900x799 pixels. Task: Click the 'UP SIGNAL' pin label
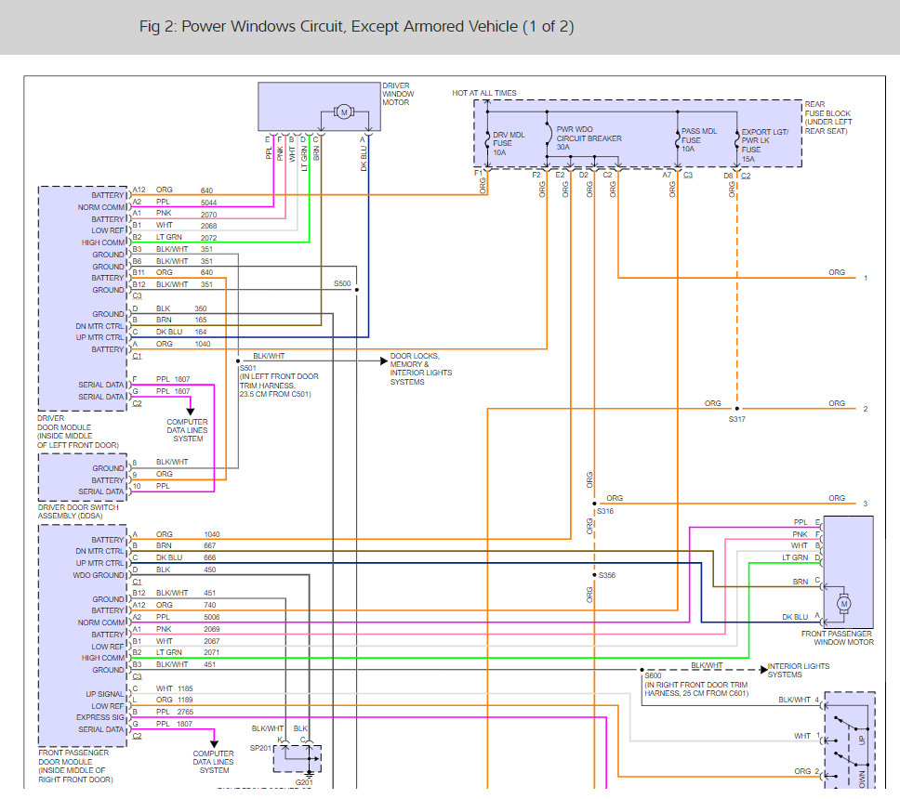pyautogui.click(x=105, y=694)
